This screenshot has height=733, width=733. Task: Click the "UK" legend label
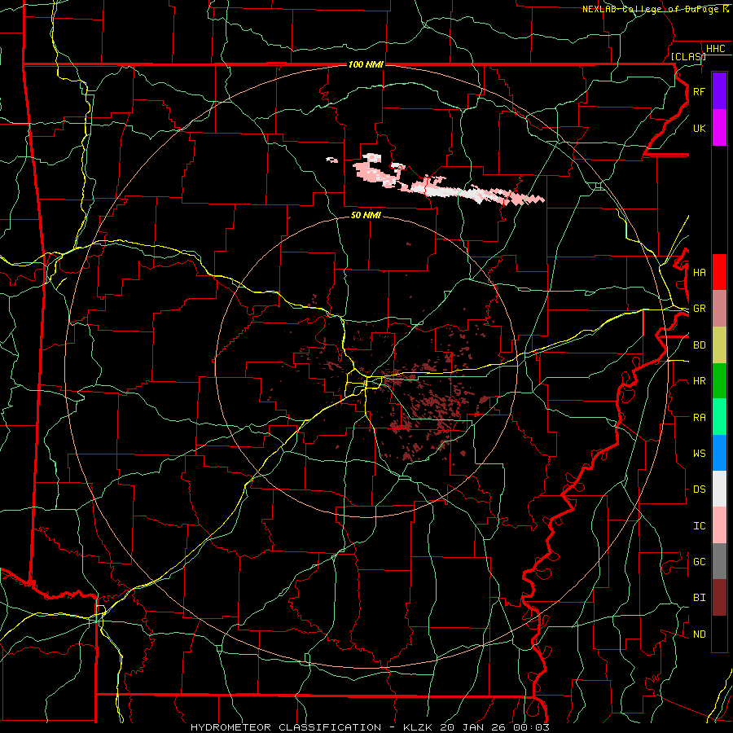(699, 128)
